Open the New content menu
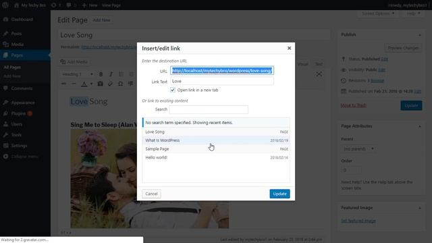Viewport: 432px width, 243px height. click(x=90, y=5)
